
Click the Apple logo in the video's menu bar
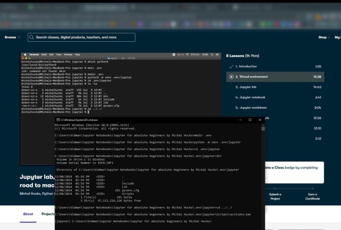click(x=25, y=55)
